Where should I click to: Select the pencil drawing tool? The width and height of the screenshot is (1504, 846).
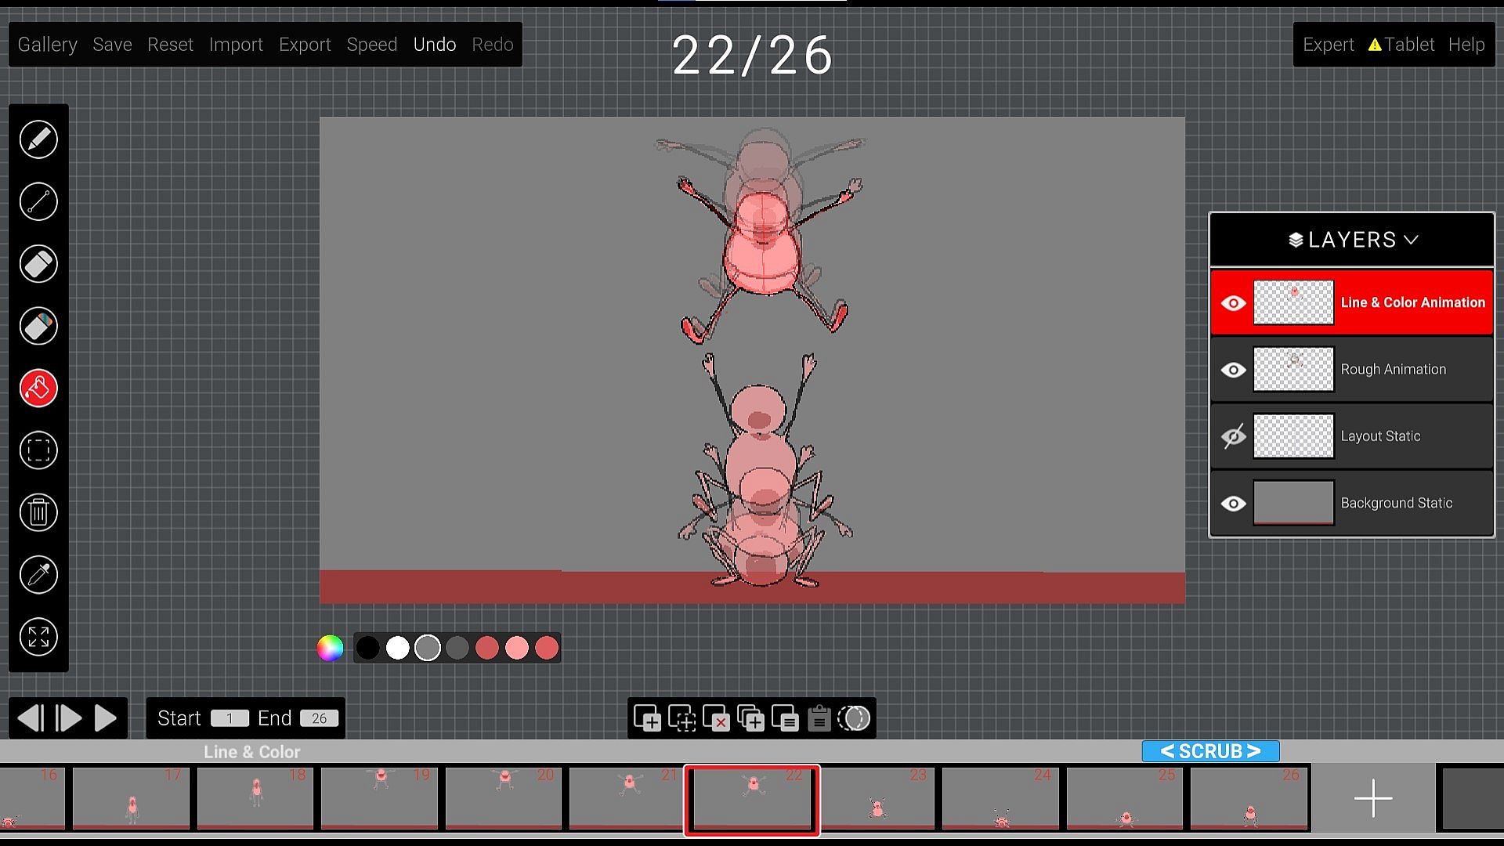38,140
